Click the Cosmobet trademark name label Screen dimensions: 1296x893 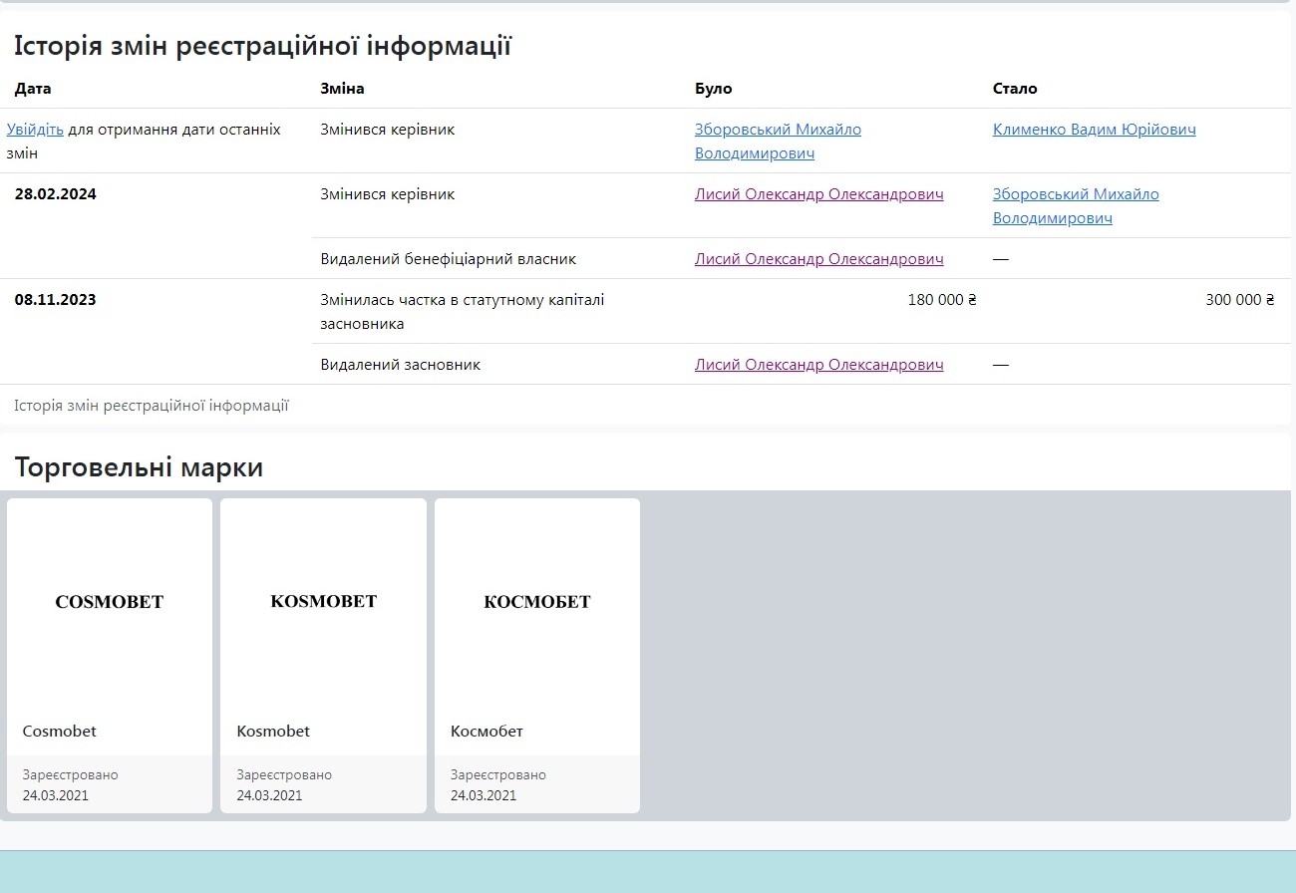[x=60, y=732]
